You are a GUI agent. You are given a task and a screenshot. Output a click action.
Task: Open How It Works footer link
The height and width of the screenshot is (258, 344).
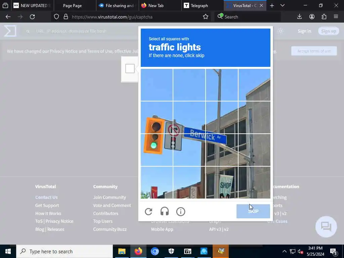pos(48,213)
